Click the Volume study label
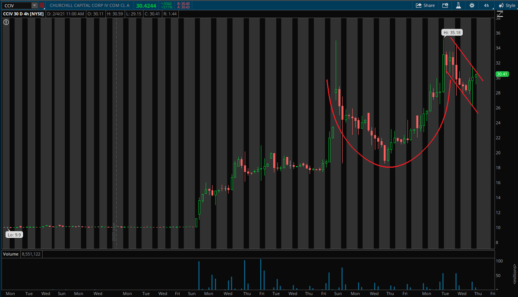This screenshot has height=297, width=518. 10,254
